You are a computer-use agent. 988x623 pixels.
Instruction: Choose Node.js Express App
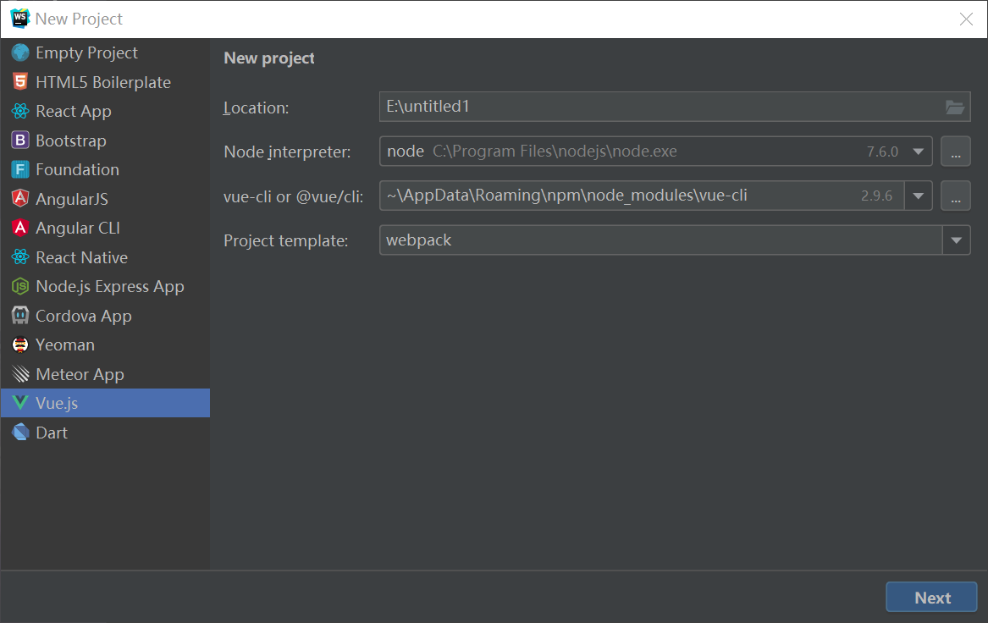pyautogui.click(x=105, y=287)
